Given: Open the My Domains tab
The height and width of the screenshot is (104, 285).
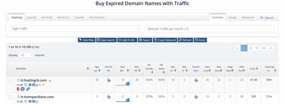Looking at the screenshot, I should point(97,17).
